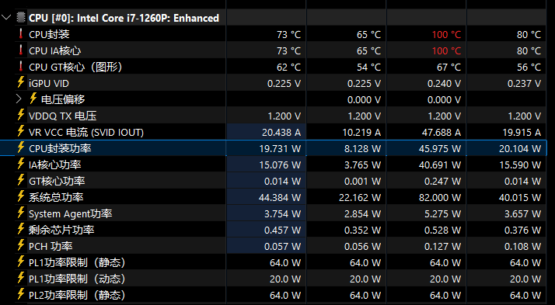555x305 pixels.
Task: Select the VR VCC 电流 (SVID IOUT) row
Action: [274, 132]
